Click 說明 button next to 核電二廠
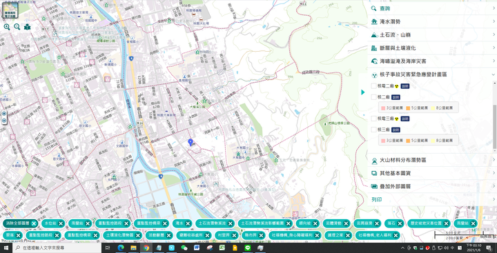Screen dimensions: 497x253 405,86
